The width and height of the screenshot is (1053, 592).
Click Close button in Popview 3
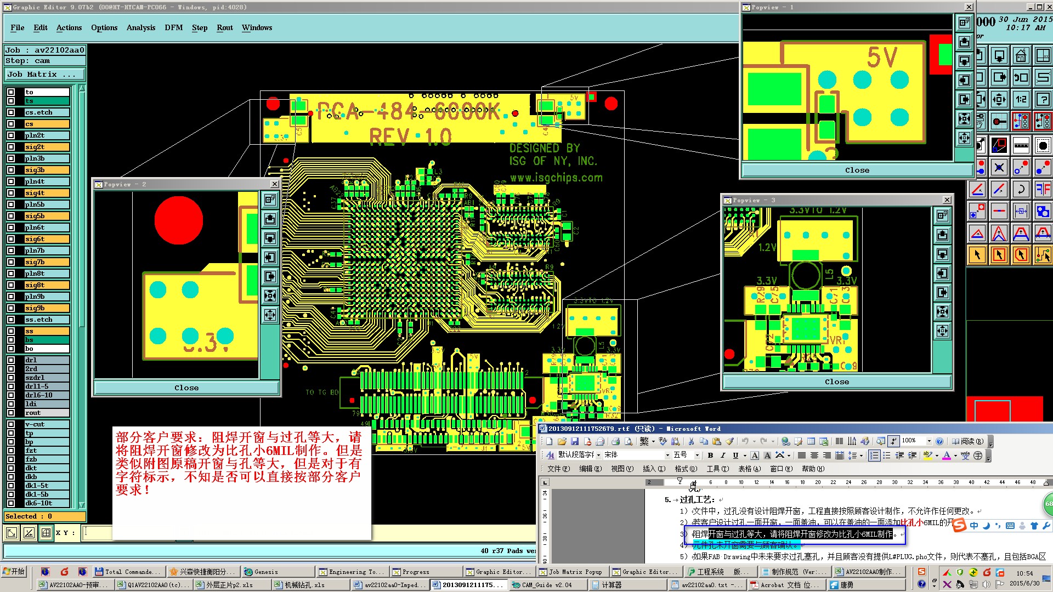pos(836,382)
